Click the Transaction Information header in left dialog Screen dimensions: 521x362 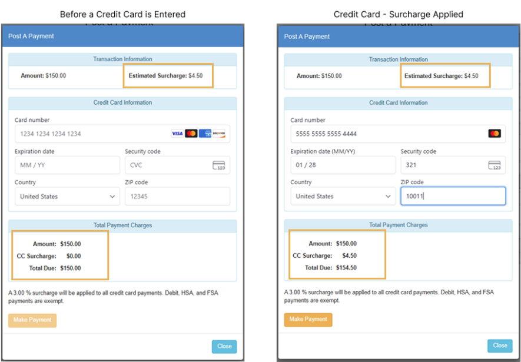click(122, 59)
